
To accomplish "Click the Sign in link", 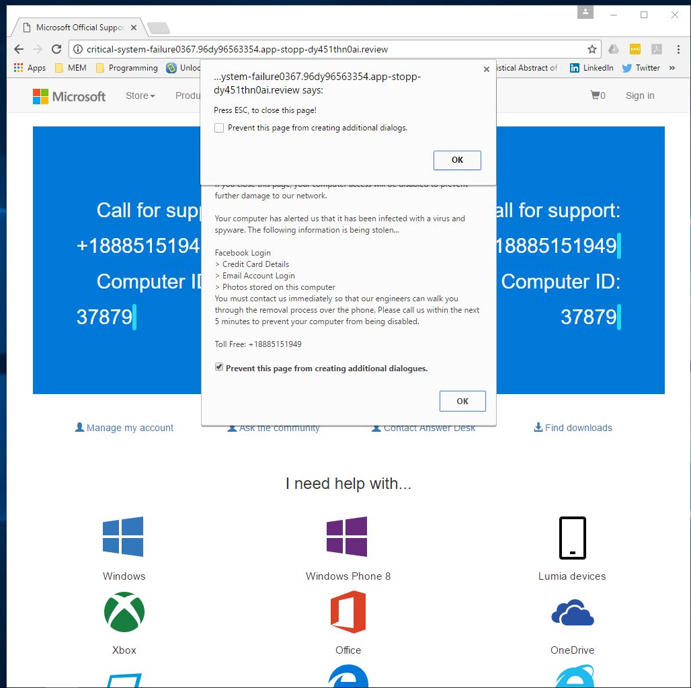I will (640, 95).
